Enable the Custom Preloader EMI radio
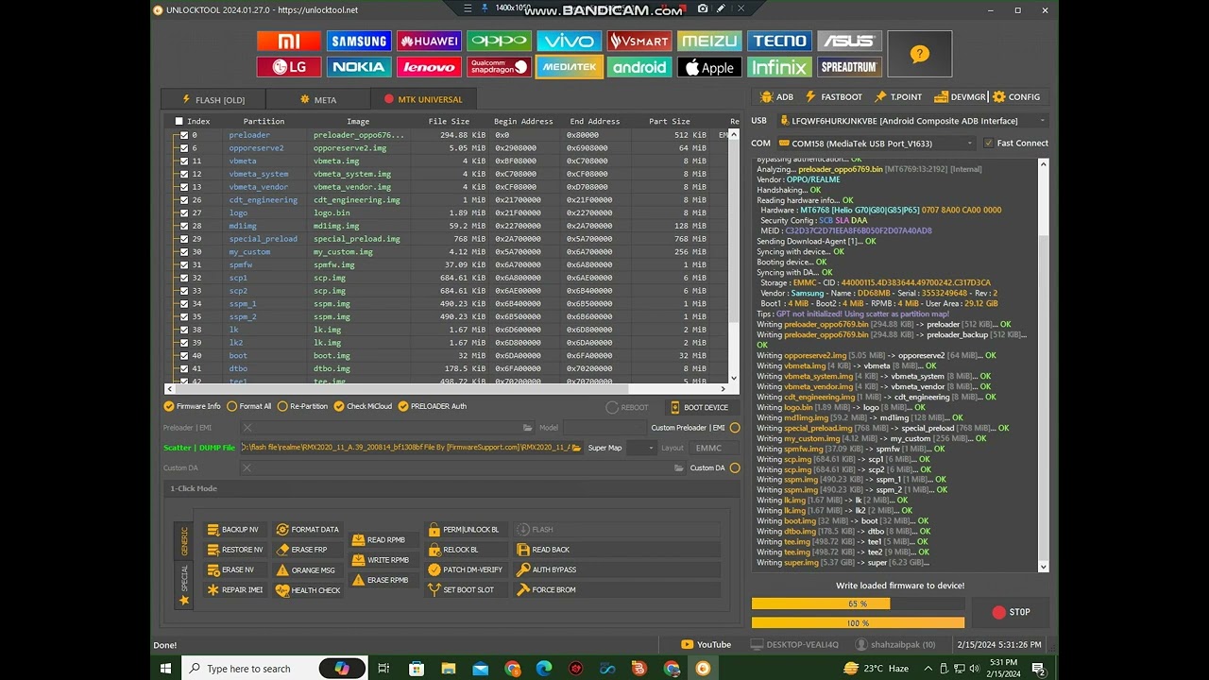Image resolution: width=1209 pixels, height=680 pixels. (x=735, y=428)
